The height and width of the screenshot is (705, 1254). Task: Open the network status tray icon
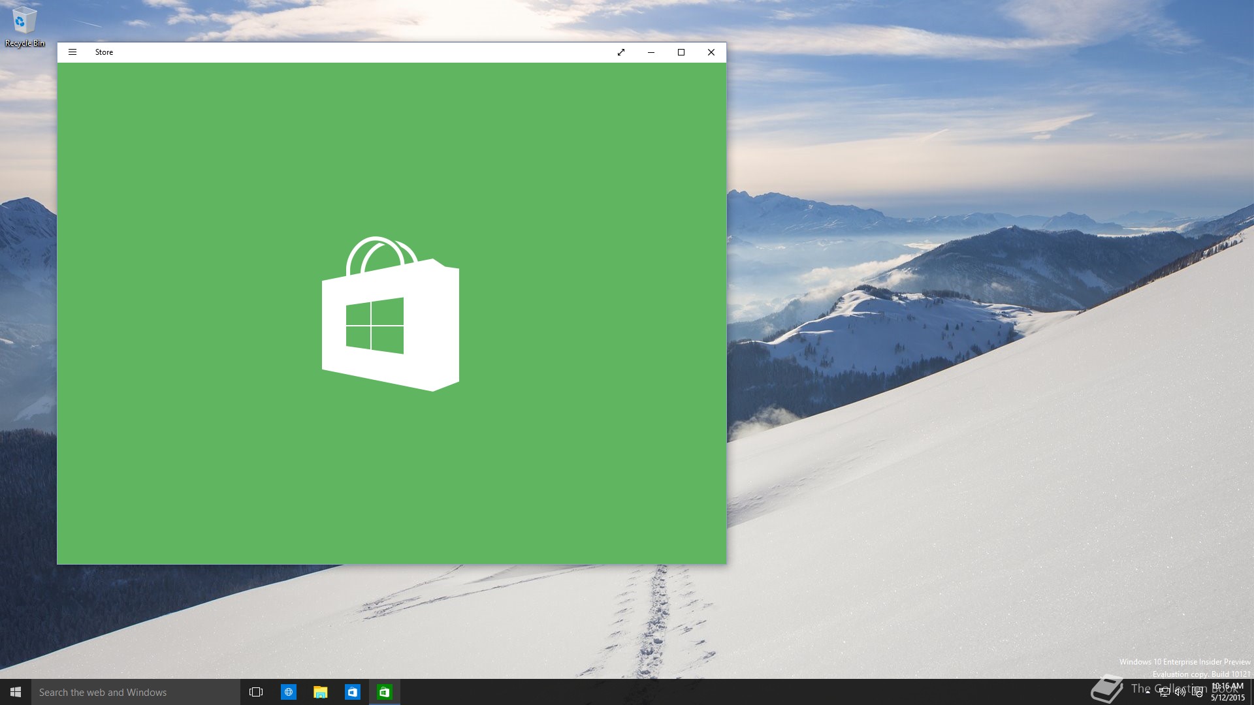1164,692
